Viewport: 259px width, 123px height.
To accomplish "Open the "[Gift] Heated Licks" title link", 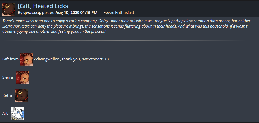I will (43, 6).
